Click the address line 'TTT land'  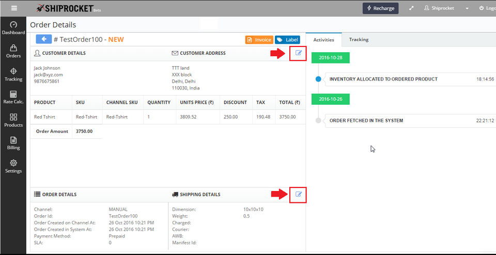click(181, 68)
